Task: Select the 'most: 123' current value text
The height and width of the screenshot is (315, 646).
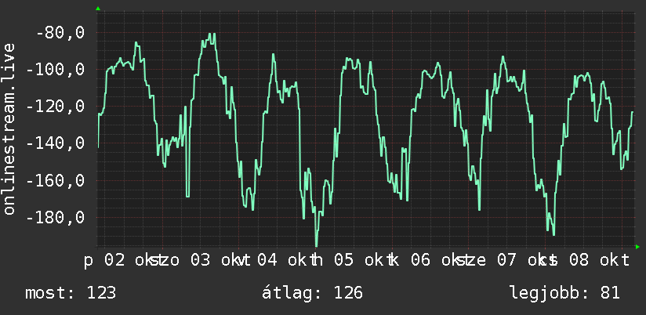Action: (x=71, y=293)
